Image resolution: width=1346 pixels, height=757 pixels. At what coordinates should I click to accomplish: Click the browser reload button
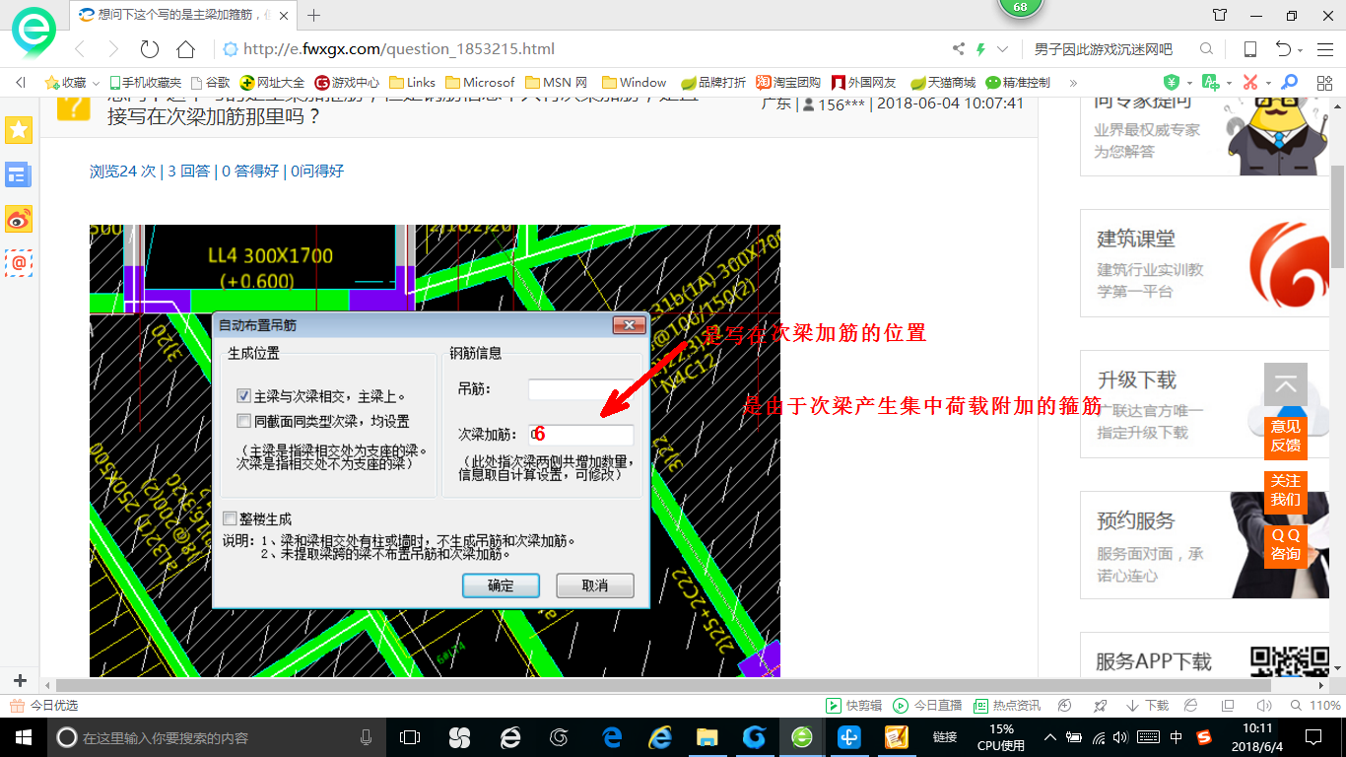coord(150,49)
